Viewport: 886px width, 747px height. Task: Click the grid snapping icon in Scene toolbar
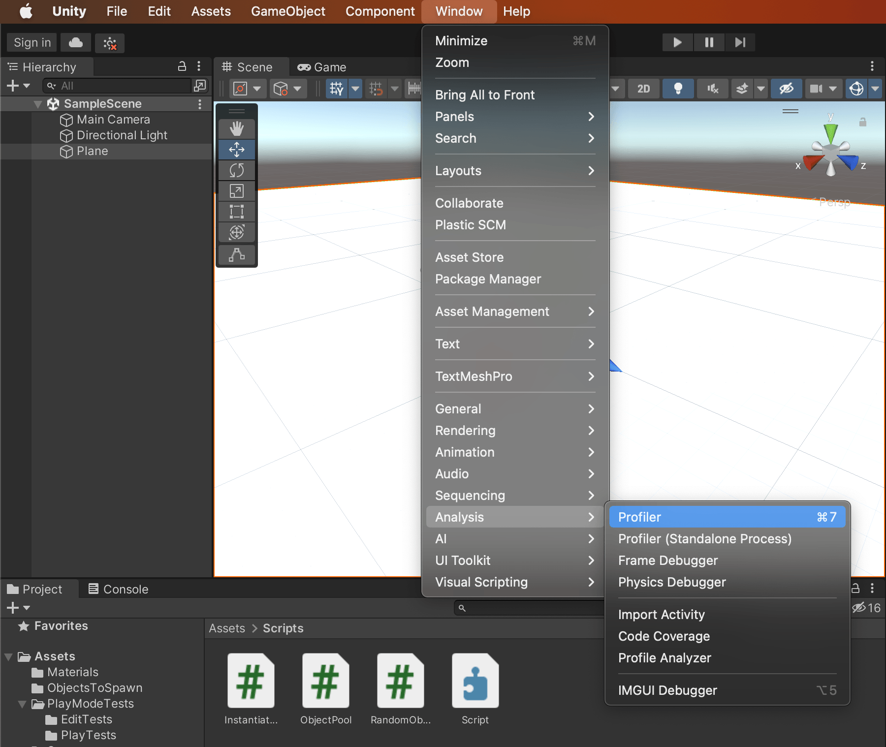tap(375, 89)
